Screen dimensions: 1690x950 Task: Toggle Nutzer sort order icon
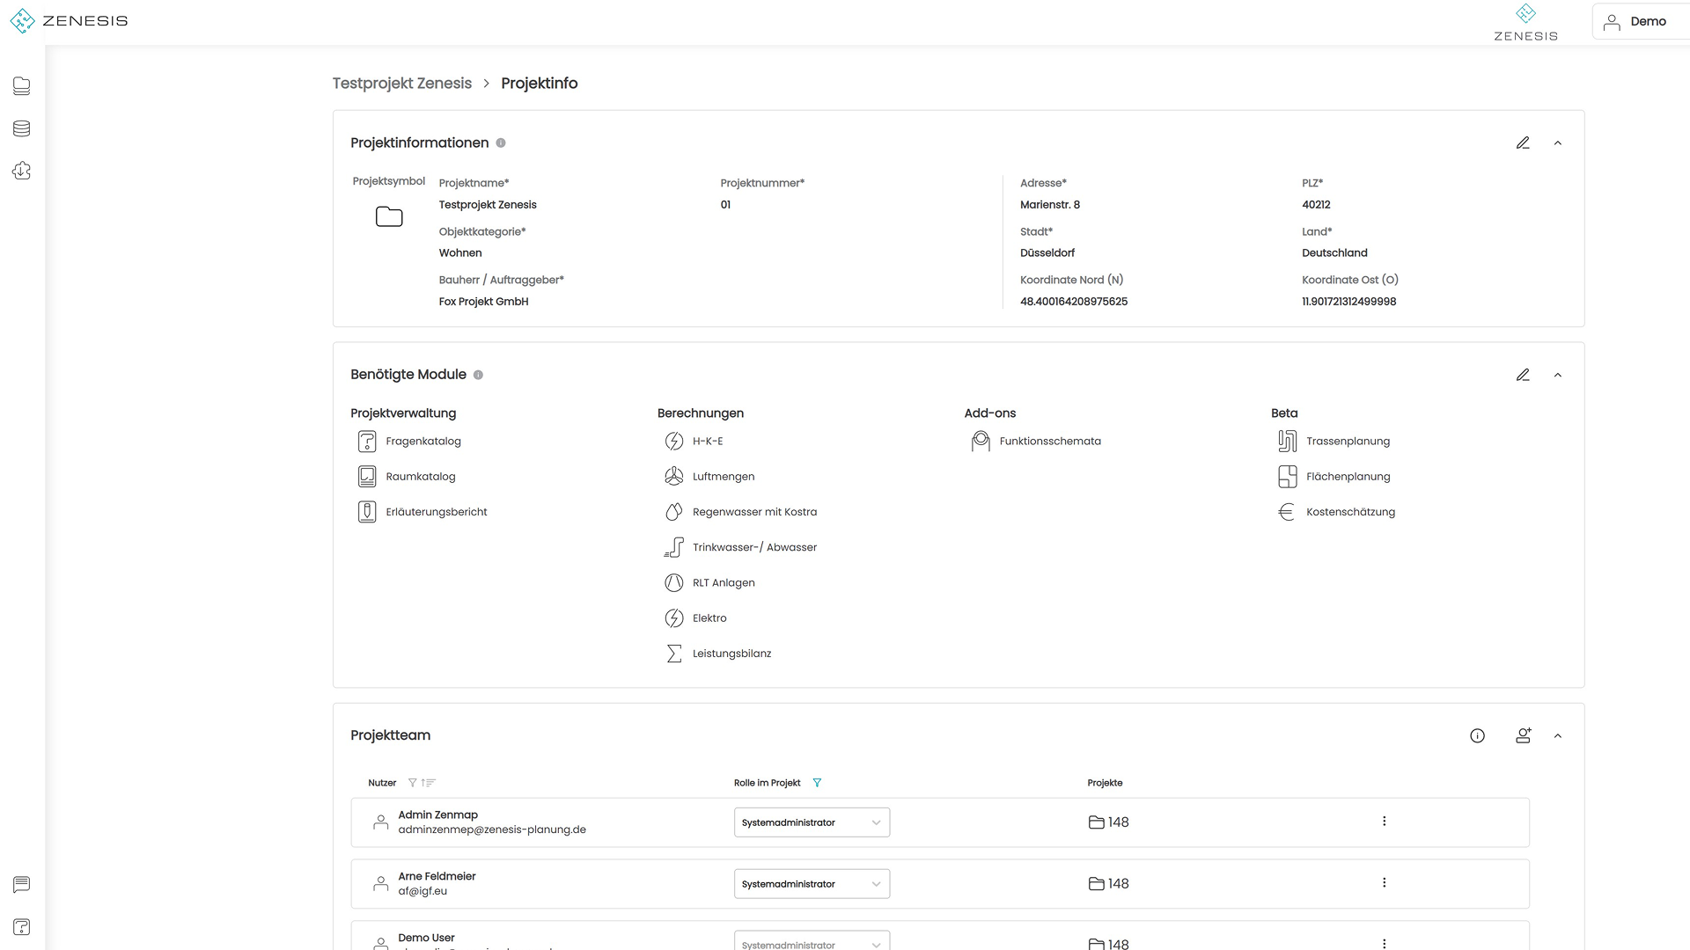click(x=429, y=782)
